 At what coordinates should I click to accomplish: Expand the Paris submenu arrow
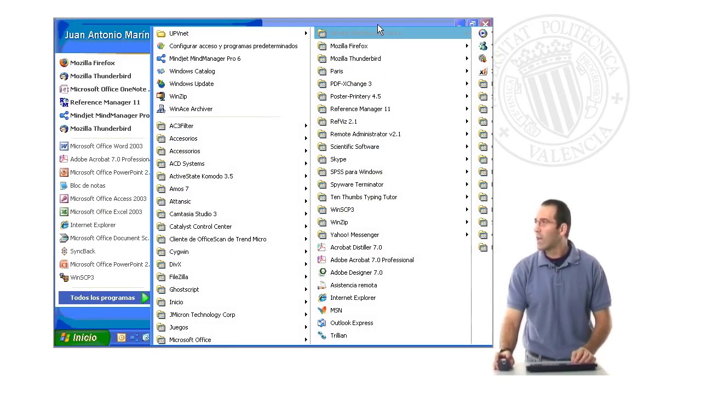tap(467, 71)
